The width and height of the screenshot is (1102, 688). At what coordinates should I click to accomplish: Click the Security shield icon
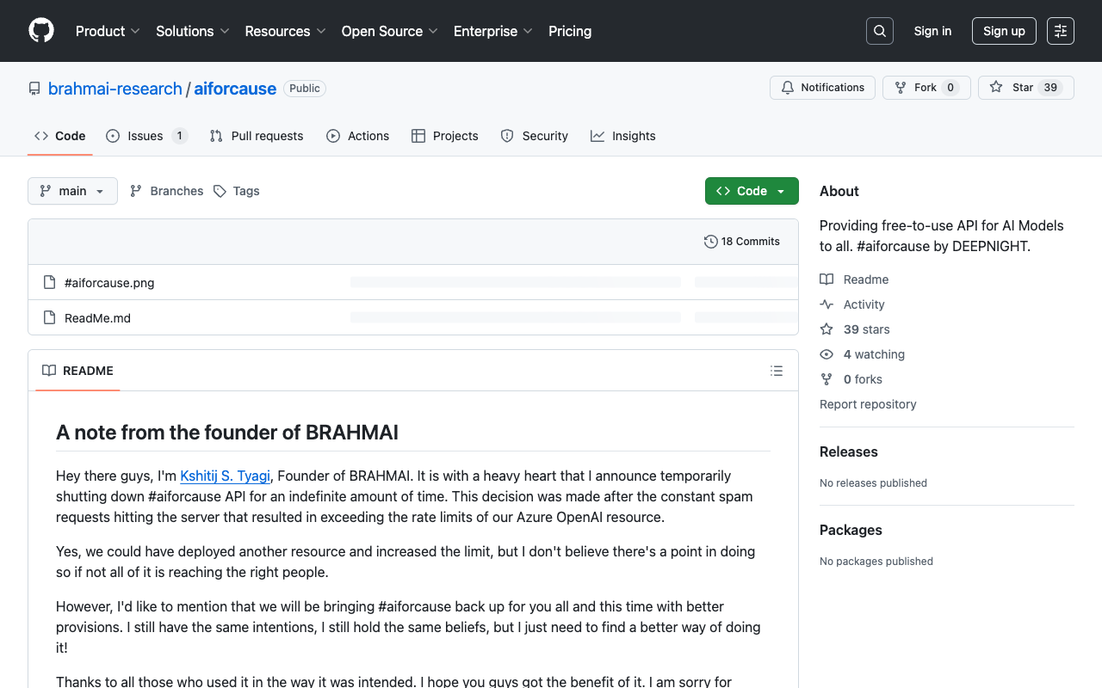click(507, 136)
